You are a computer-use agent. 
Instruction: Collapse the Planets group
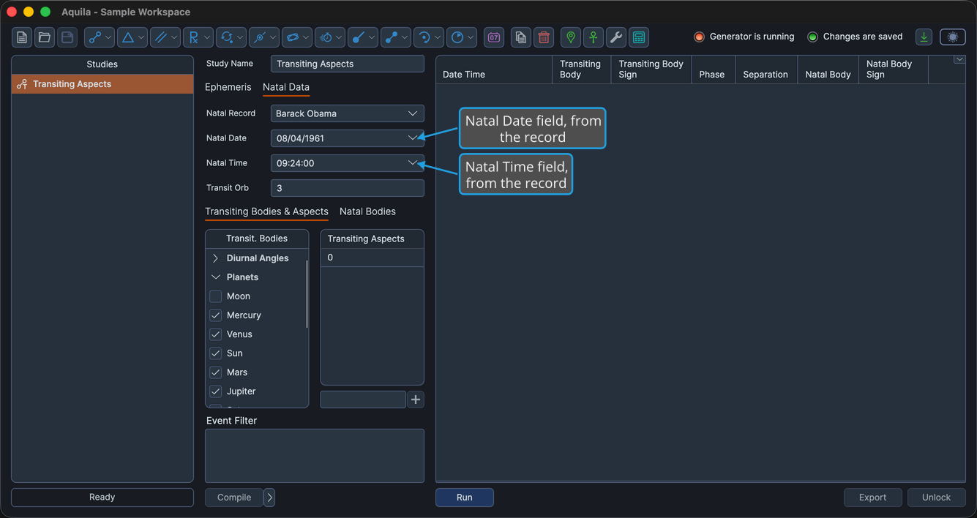point(216,277)
